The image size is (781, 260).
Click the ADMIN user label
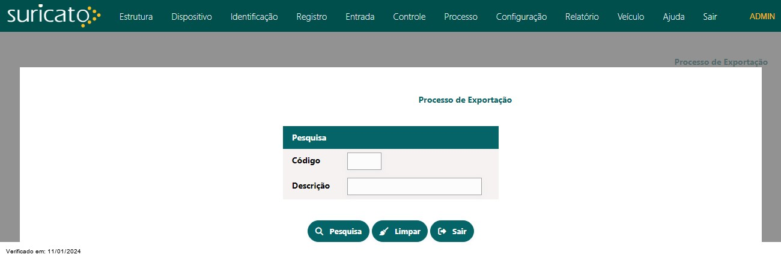click(x=762, y=17)
